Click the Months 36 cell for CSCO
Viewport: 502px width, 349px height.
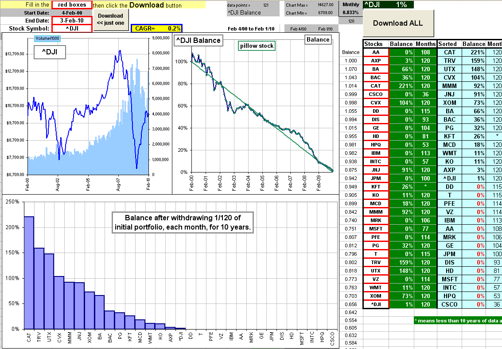(x=425, y=94)
